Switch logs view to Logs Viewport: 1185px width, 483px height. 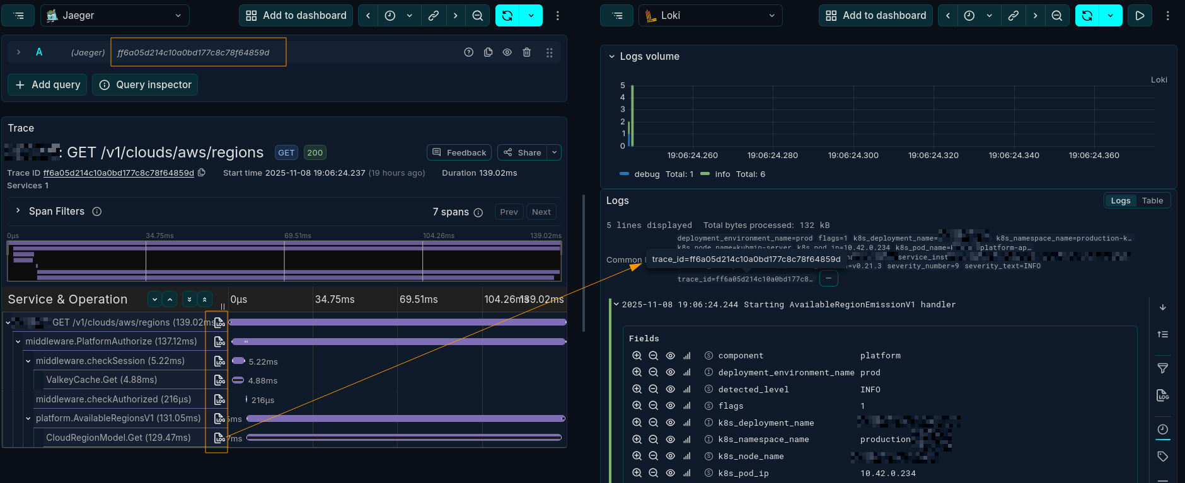coord(1120,201)
